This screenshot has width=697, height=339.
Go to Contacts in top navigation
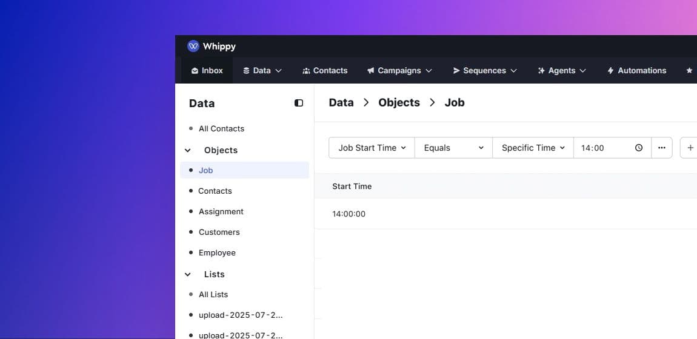coord(325,71)
